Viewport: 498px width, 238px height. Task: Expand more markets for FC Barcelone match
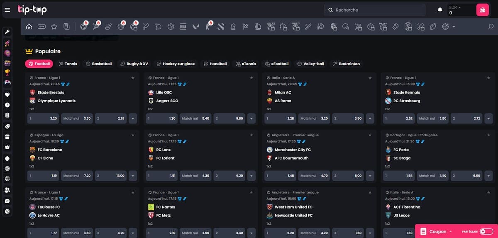pos(133,176)
